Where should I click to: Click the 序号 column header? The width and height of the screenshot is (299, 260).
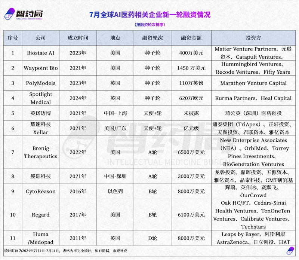(x=13, y=38)
